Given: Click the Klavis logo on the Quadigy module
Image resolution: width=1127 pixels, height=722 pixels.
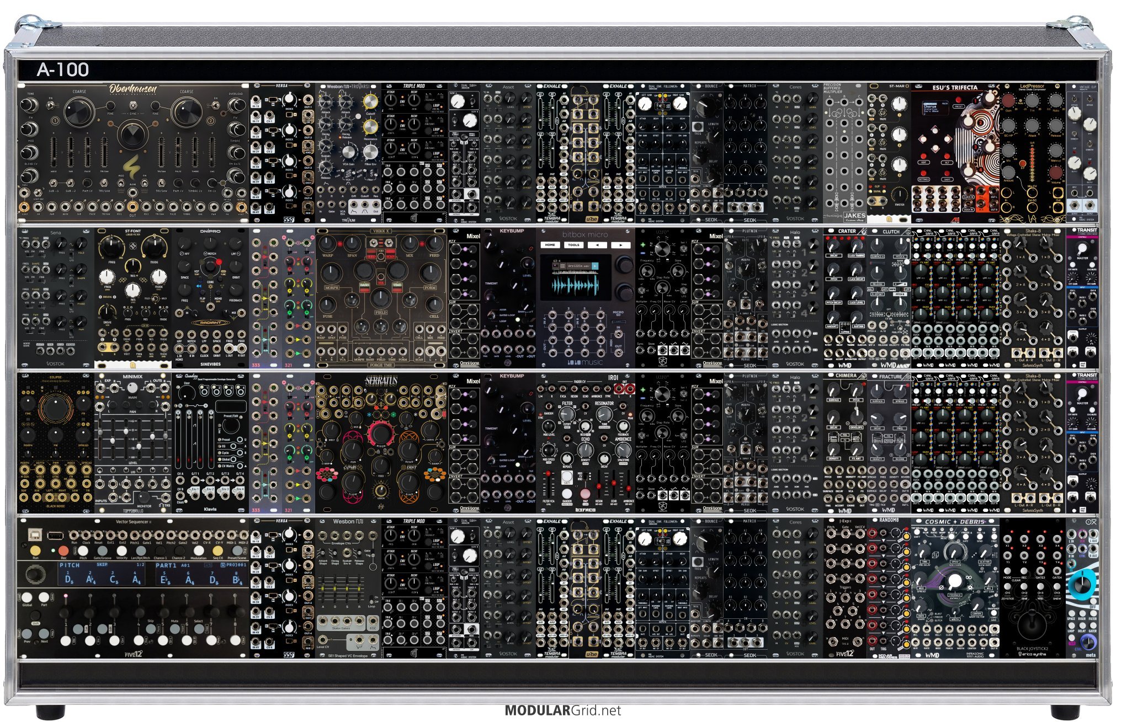Looking at the screenshot, I should (x=210, y=509).
